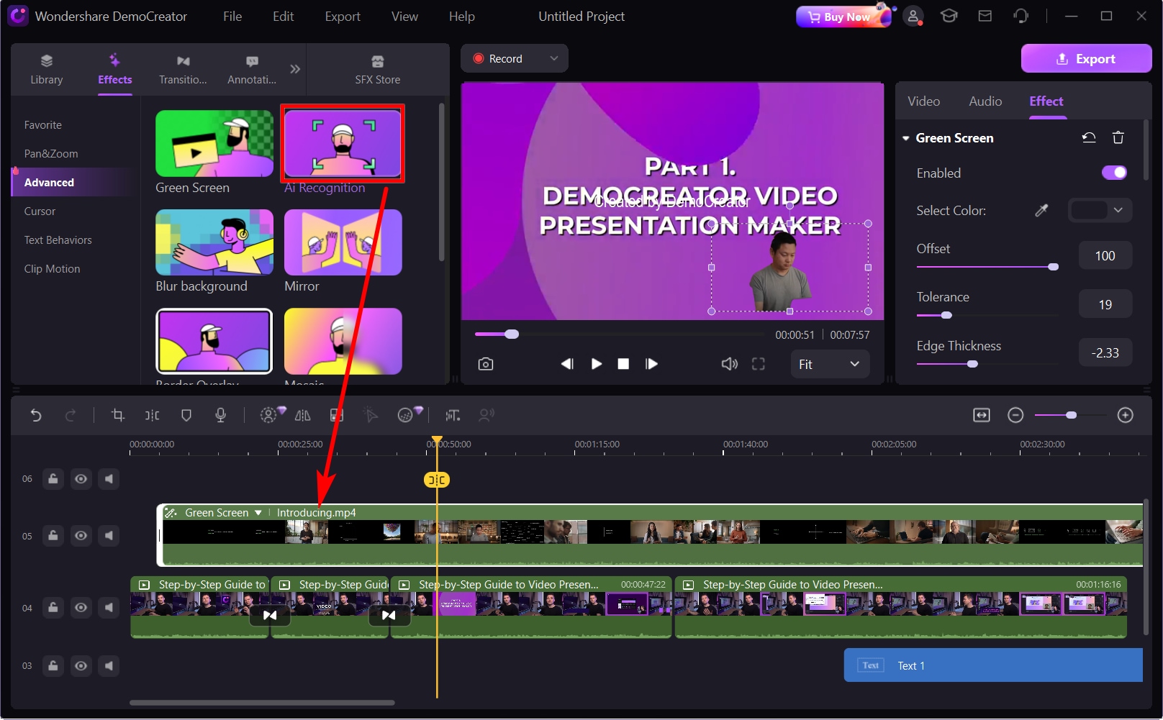Step back to the previous frame
The width and height of the screenshot is (1163, 720).
(567, 364)
